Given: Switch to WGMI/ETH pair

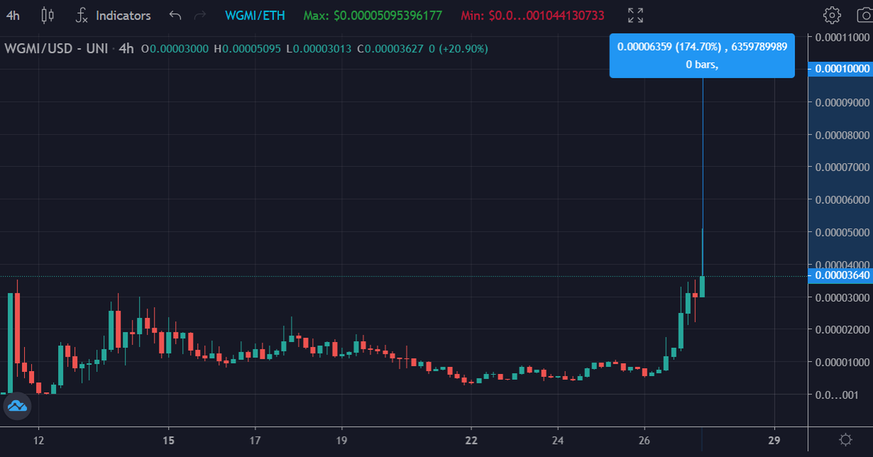Looking at the screenshot, I should pos(255,15).
